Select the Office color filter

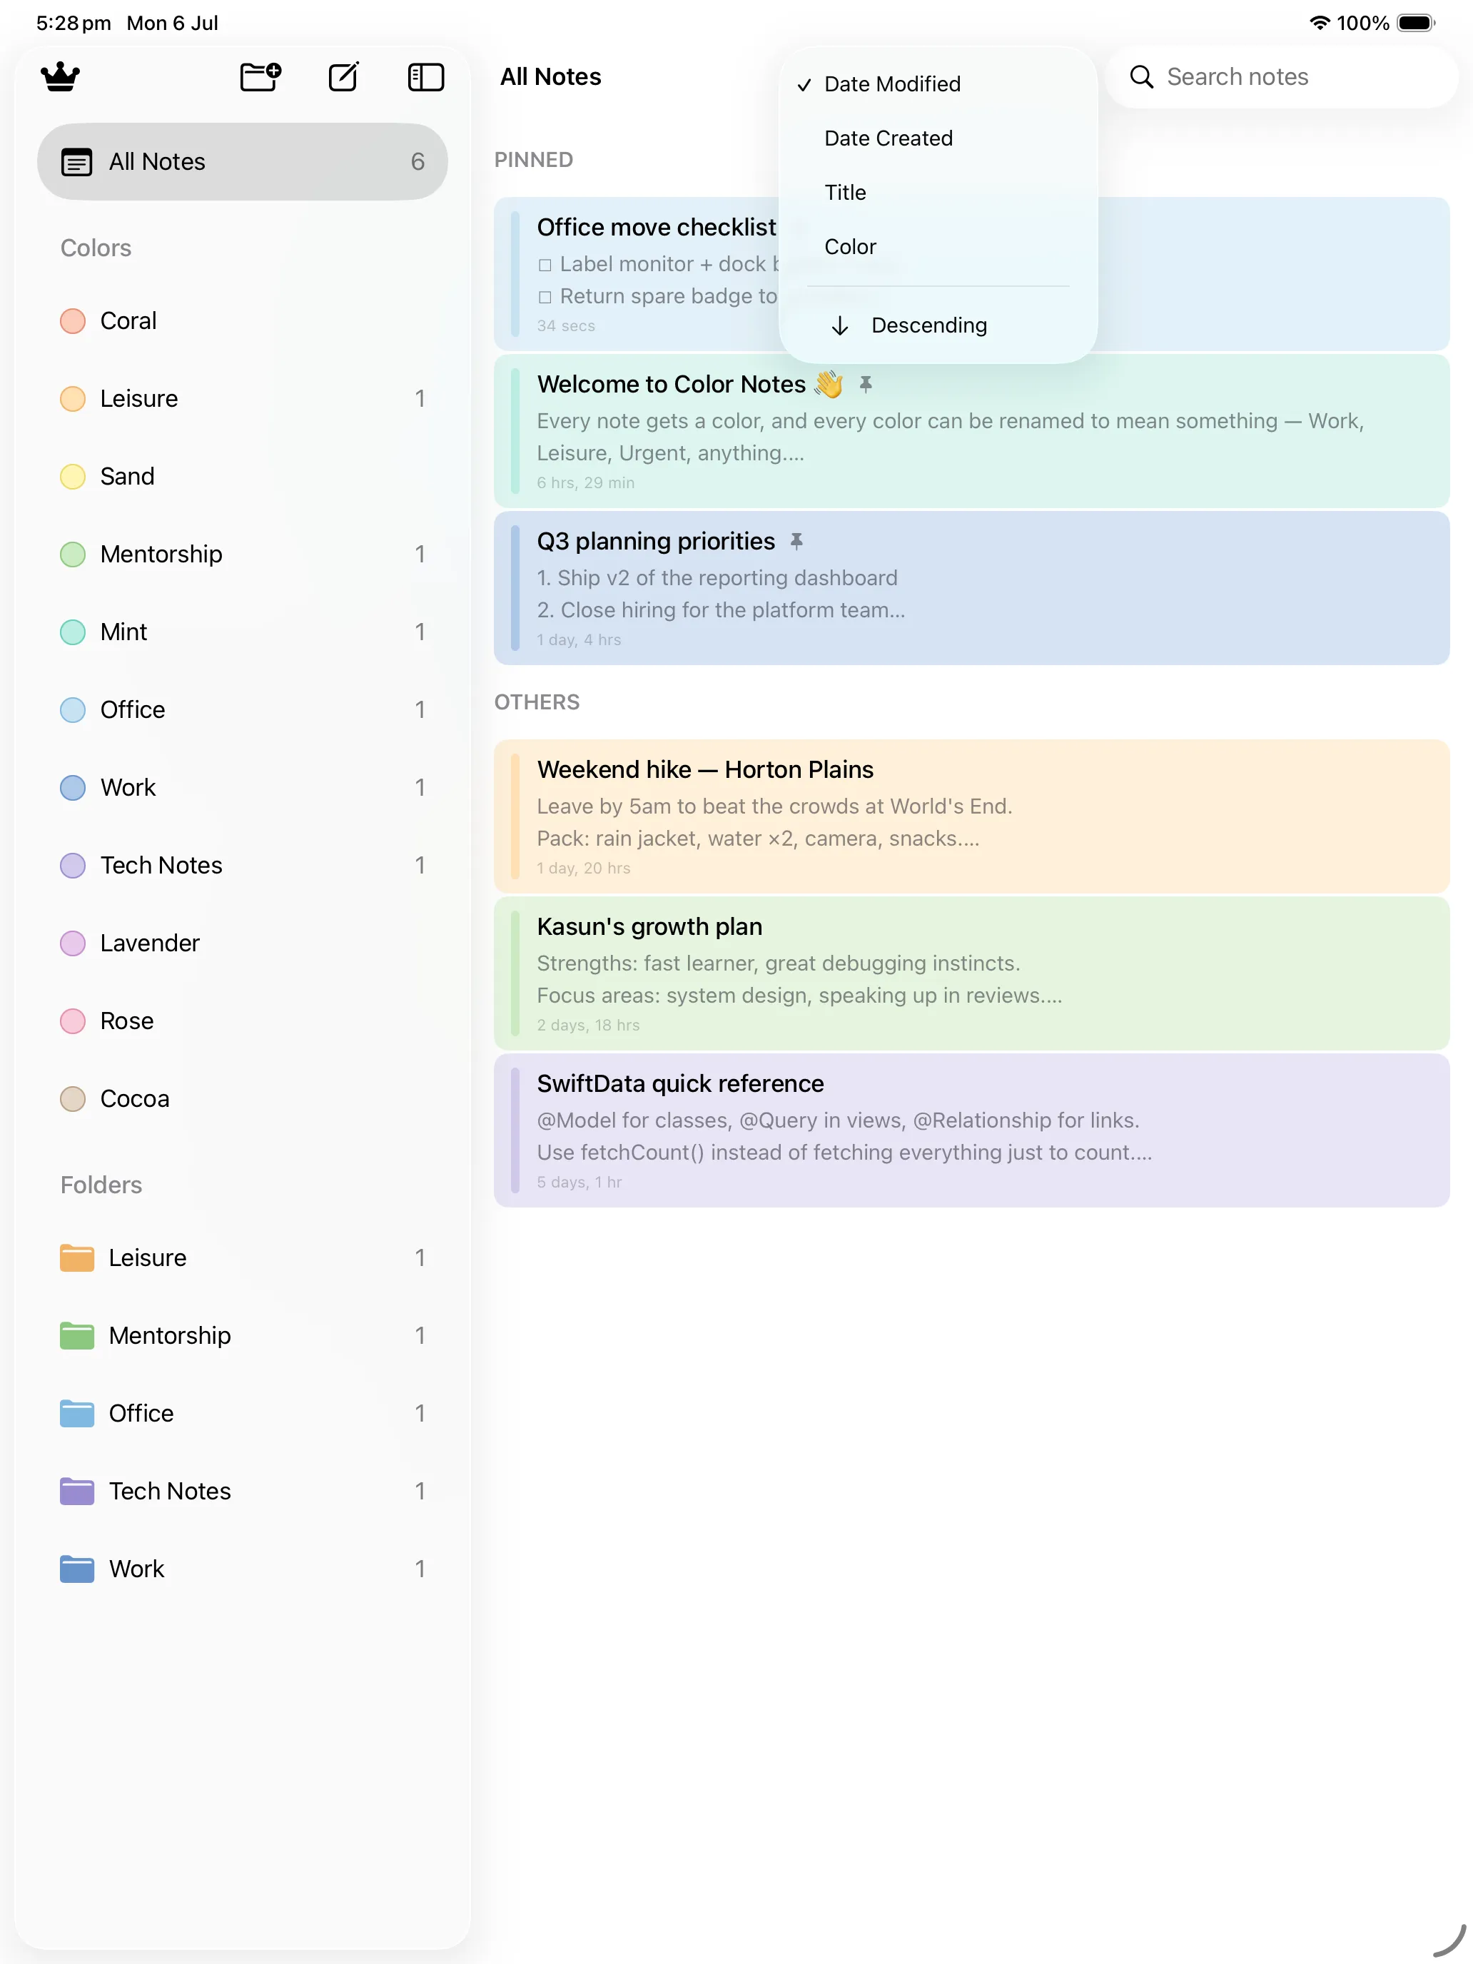[x=243, y=710]
